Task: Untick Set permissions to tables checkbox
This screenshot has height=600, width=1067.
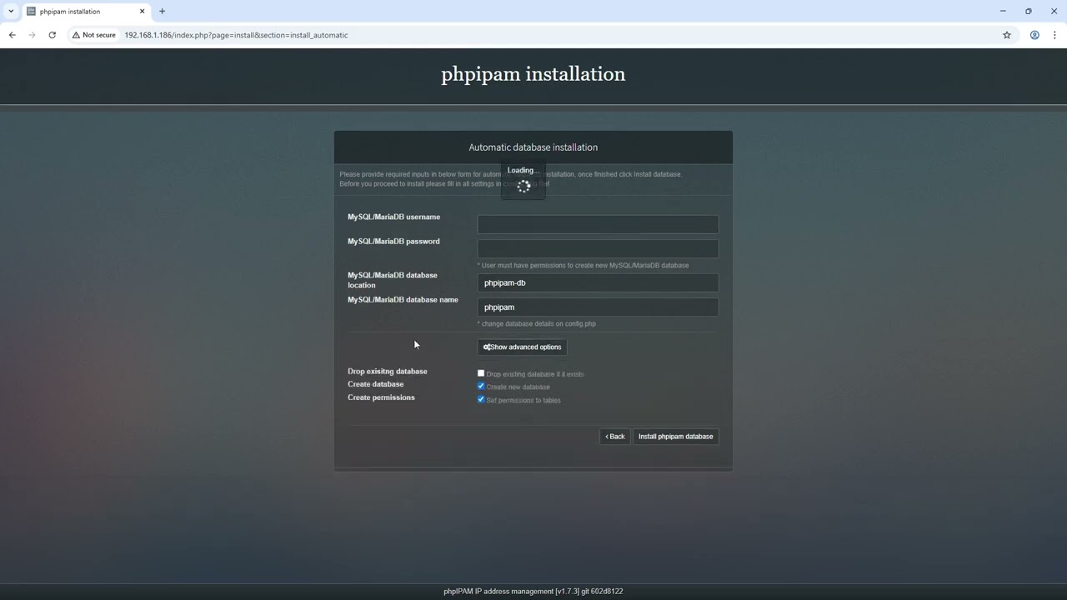Action: (481, 400)
